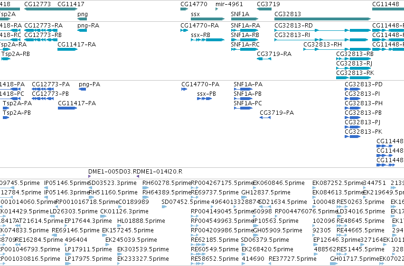Click protein CG32813-PD

[352, 89]
